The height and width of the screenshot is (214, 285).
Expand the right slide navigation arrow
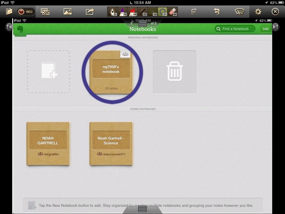276,26
